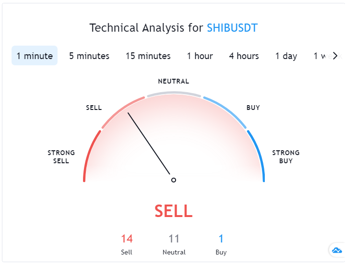Open the SHIBUSDT symbol link

[x=232, y=28]
